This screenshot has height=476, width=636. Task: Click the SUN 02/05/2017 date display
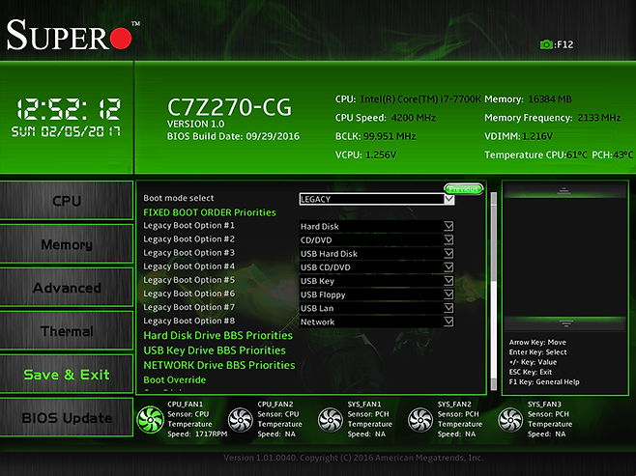(66, 131)
